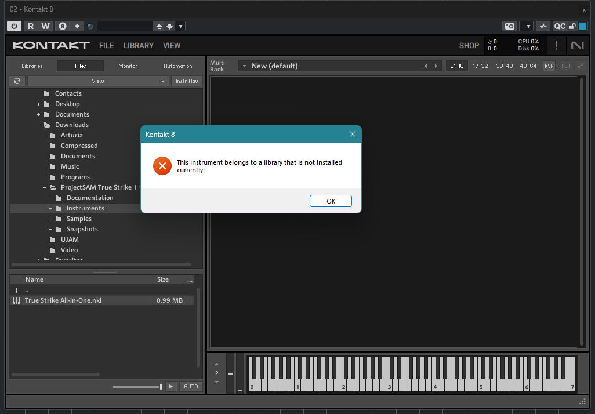The height and width of the screenshot is (414, 595).
Task: Load previous preset with up arrow
Action: [159, 27]
